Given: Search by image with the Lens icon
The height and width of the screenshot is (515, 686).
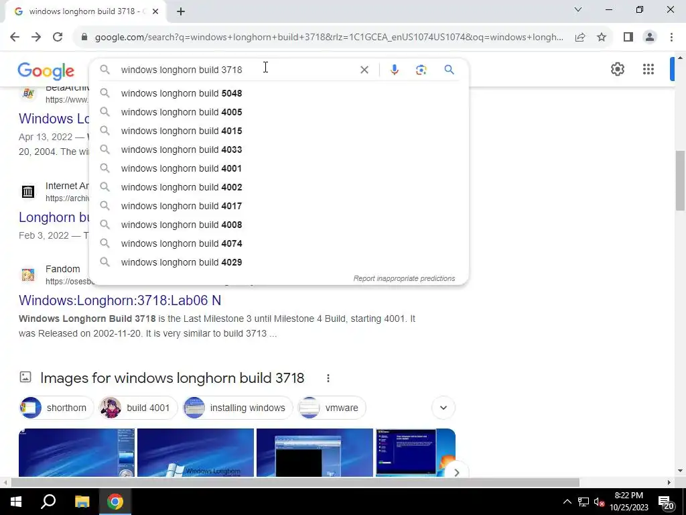Looking at the screenshot, I should coord(421,70).
